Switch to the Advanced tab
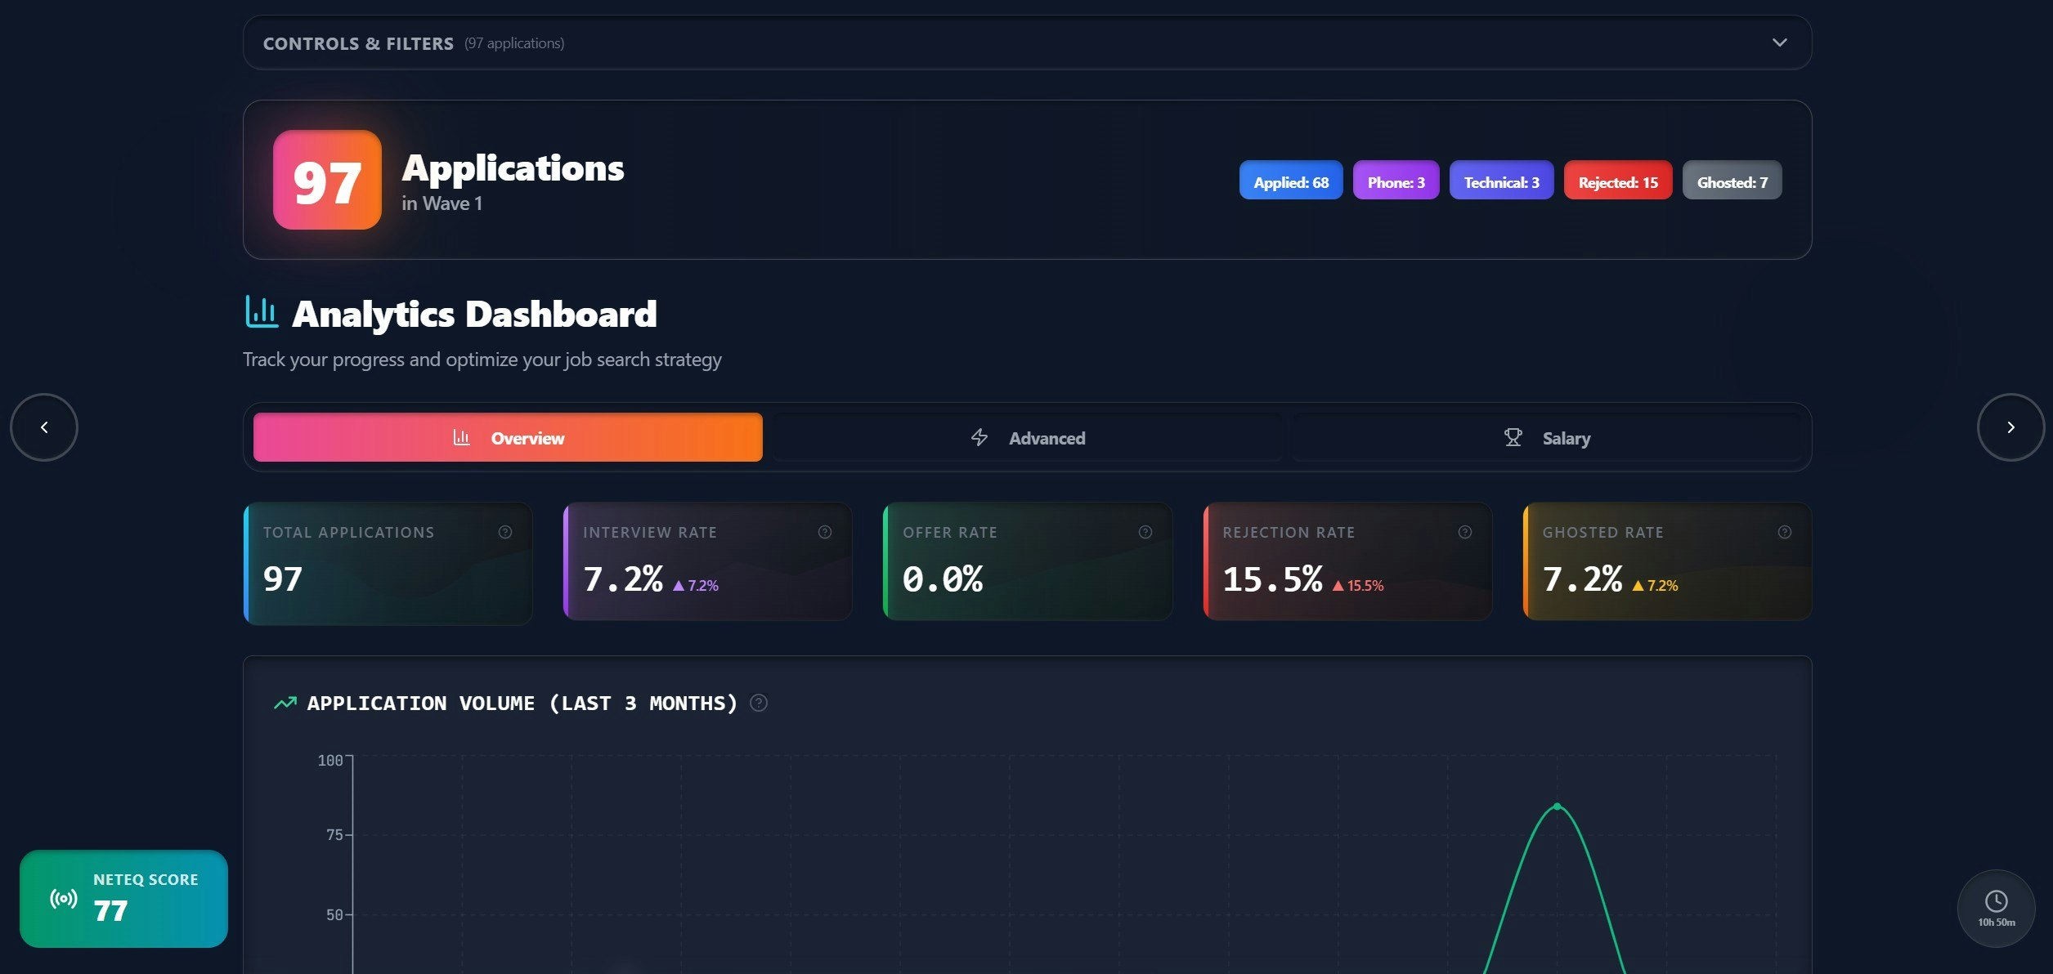Image resolution: width=2053 pixels, height=974 pixels. (x=1027, y=437)
